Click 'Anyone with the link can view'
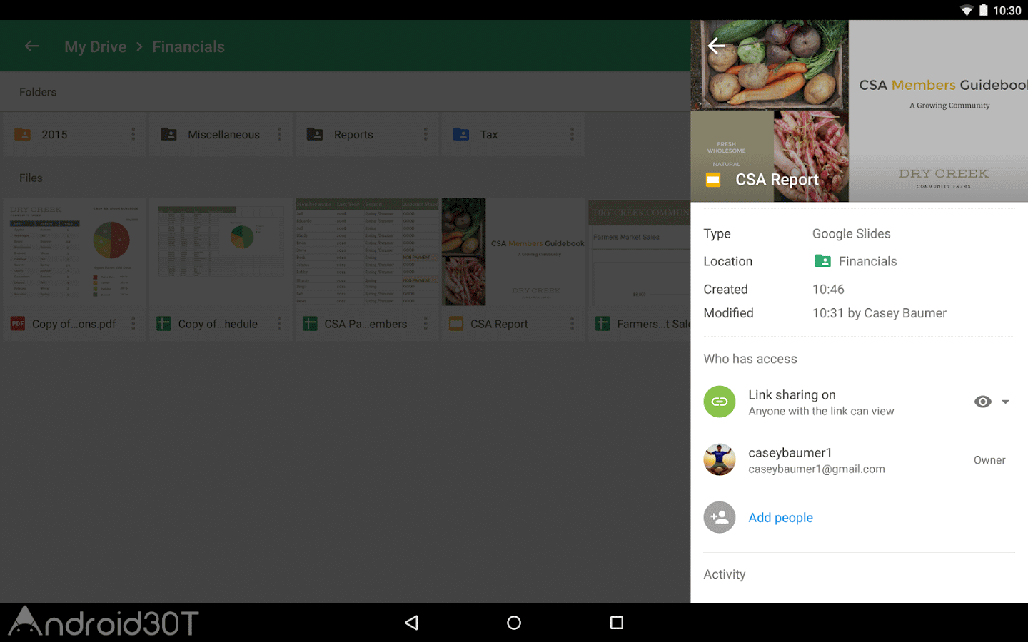The image size is (1028, 642). (x=821, y=411)
